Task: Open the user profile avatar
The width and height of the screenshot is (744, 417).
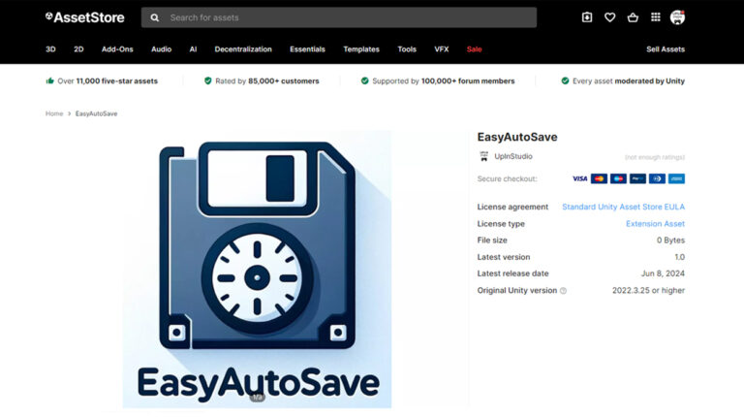Action: 677,17
